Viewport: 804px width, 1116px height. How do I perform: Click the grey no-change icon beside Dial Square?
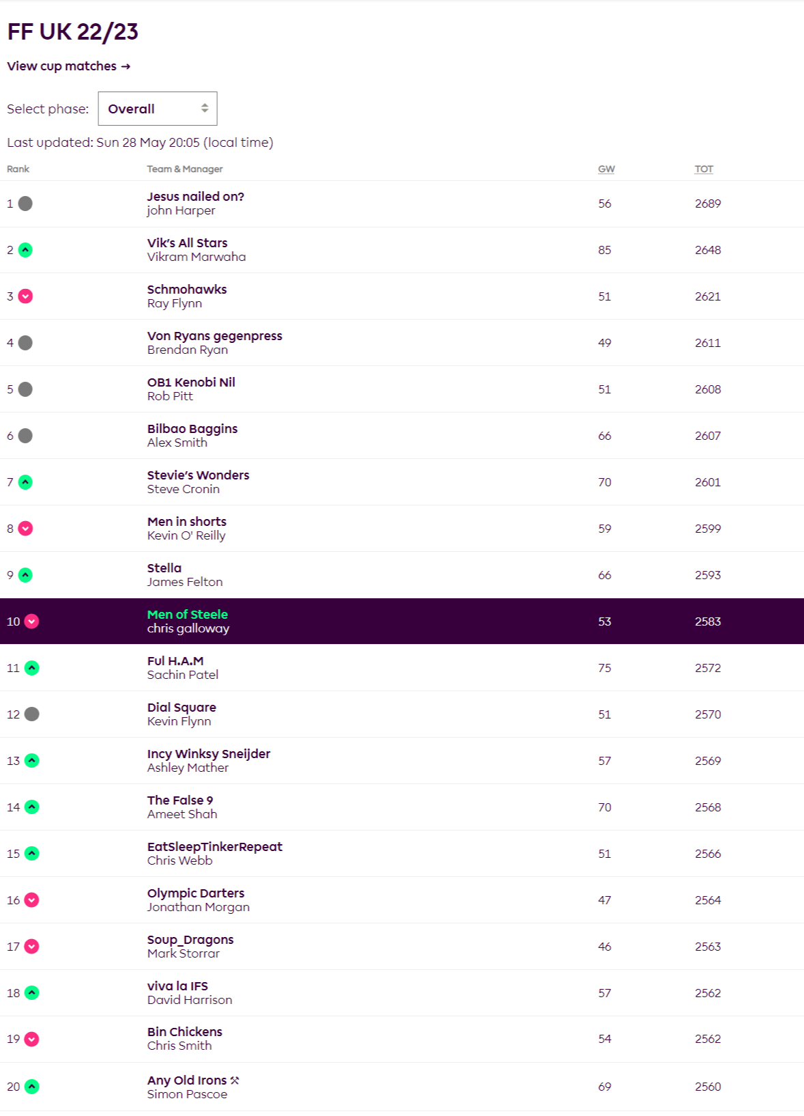[x=31, y=714]
